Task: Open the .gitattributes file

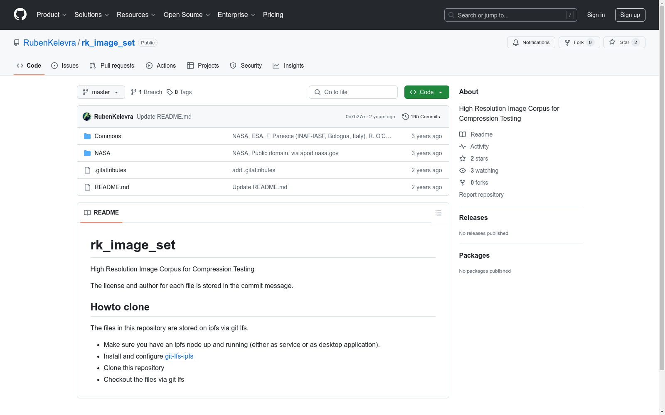Action: (110, 170)
